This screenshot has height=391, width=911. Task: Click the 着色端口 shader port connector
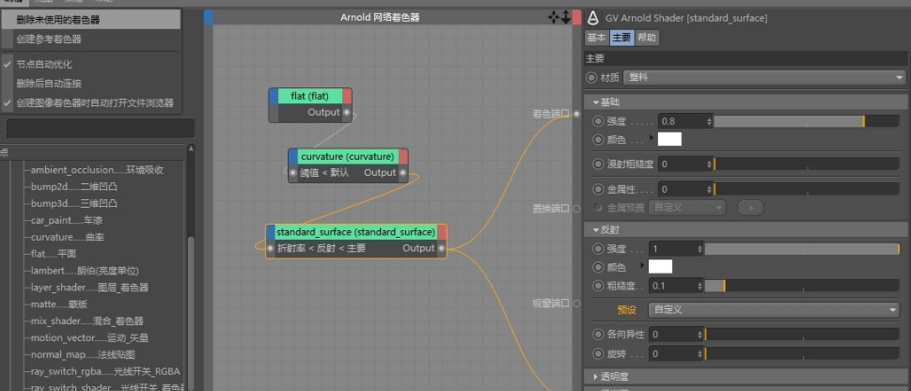pyautogui.click(x=576, y=114)
